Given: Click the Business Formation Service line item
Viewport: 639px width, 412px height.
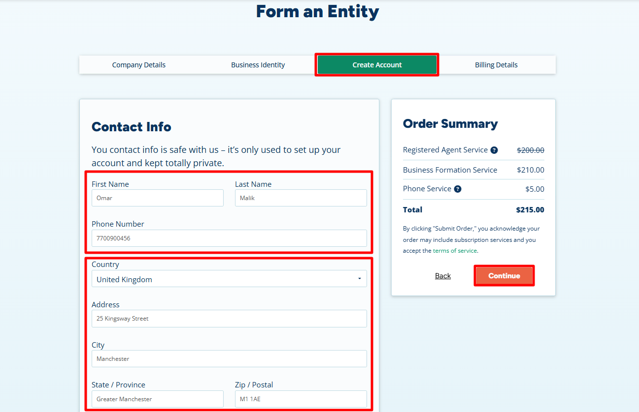Looking at the screenshot, I should 449,170.
